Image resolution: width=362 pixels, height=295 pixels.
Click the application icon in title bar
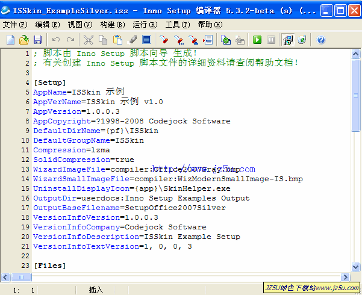click(x=5, y=10)
